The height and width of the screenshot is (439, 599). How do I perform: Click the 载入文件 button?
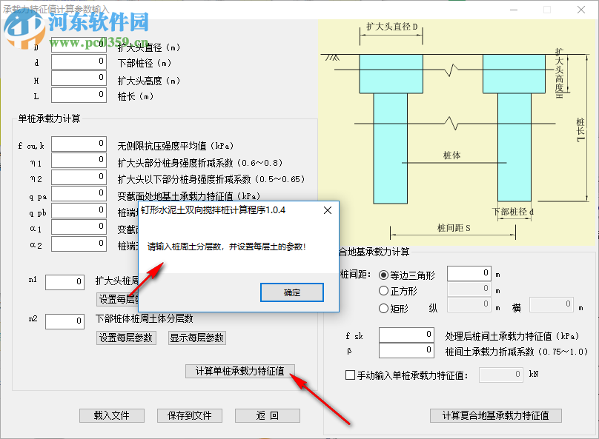click(111, 415)
